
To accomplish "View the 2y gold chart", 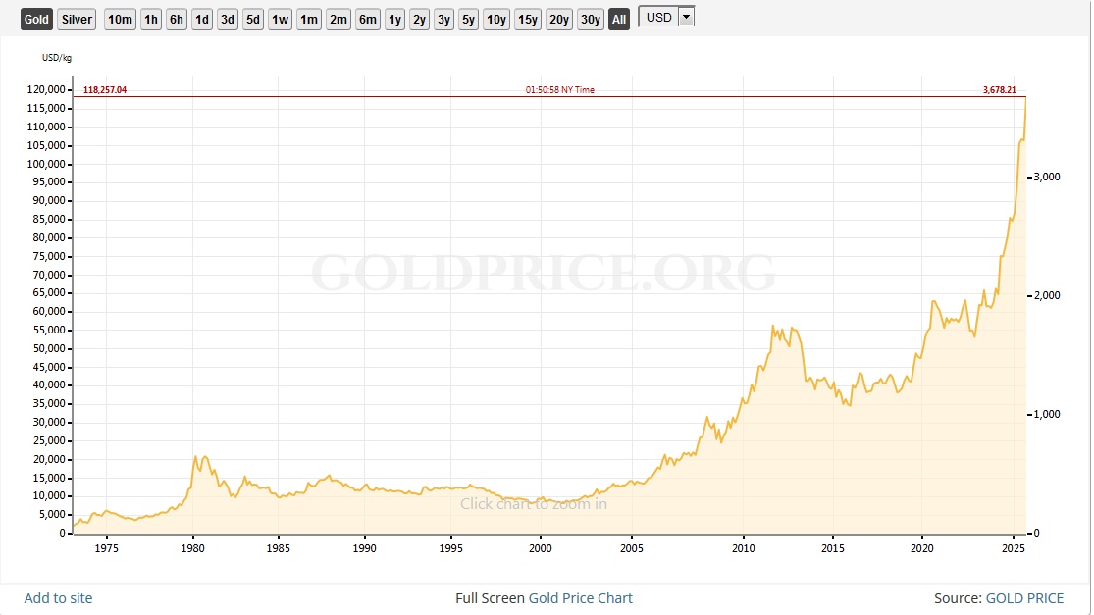I will (x=419, y=20).
